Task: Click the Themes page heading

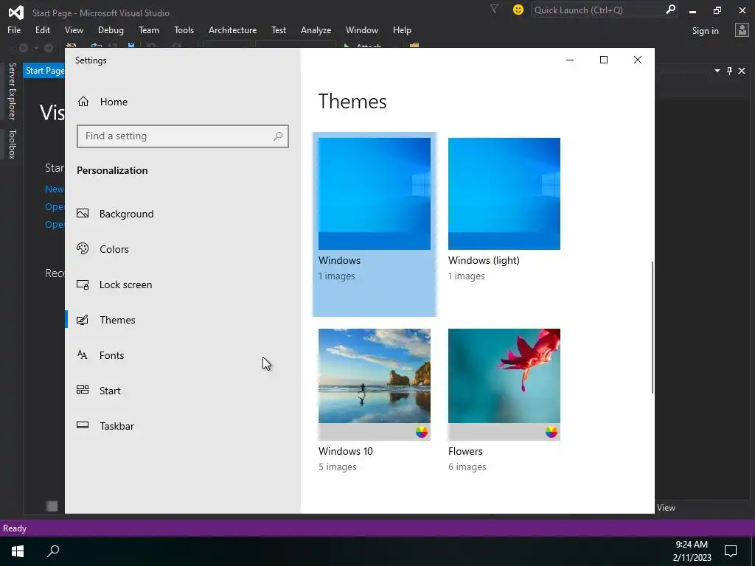Action: 352,102
